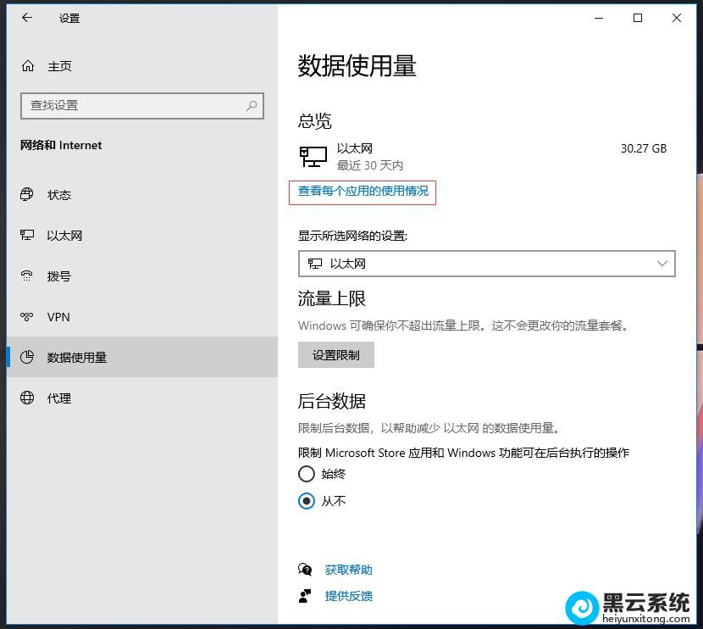Open 查看每个应用的使用情况 link
The width and height of the screenshot is (703, 629).
363,192
